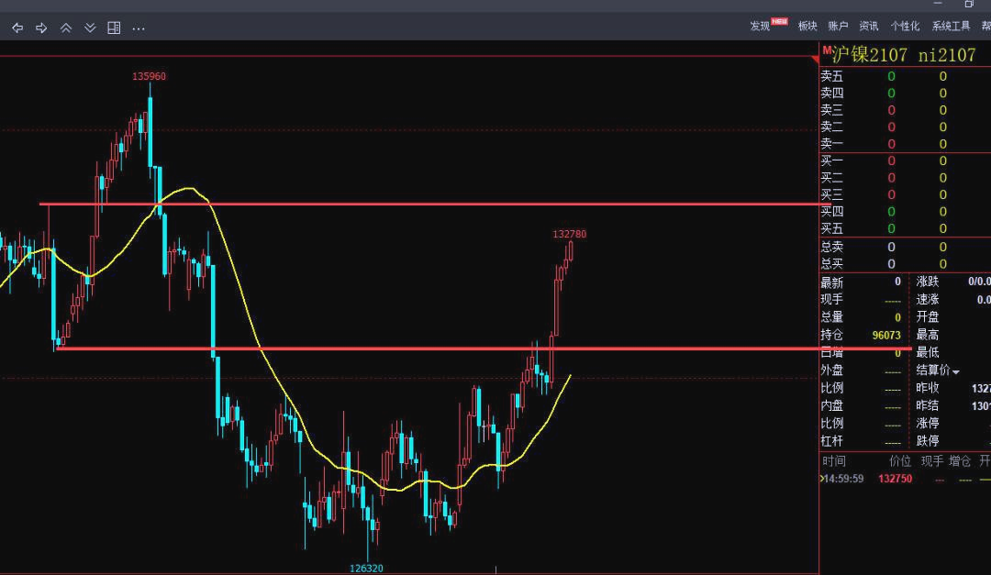Click the 126320 low price label on chart
This screenshot has height=575, width=991.
[366, 568]
